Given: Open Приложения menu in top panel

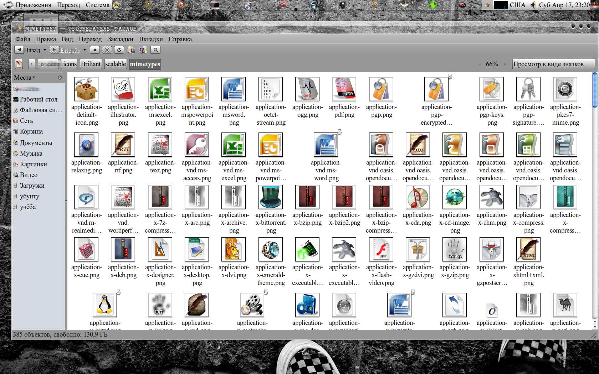Looking at the screenshot, I should pyautogui.click(x=33, y=5).
